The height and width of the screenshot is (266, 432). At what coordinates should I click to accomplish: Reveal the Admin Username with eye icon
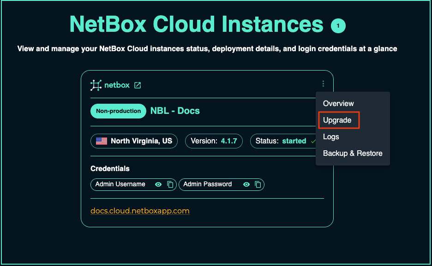pyautogui.click(x=158, y=184)
